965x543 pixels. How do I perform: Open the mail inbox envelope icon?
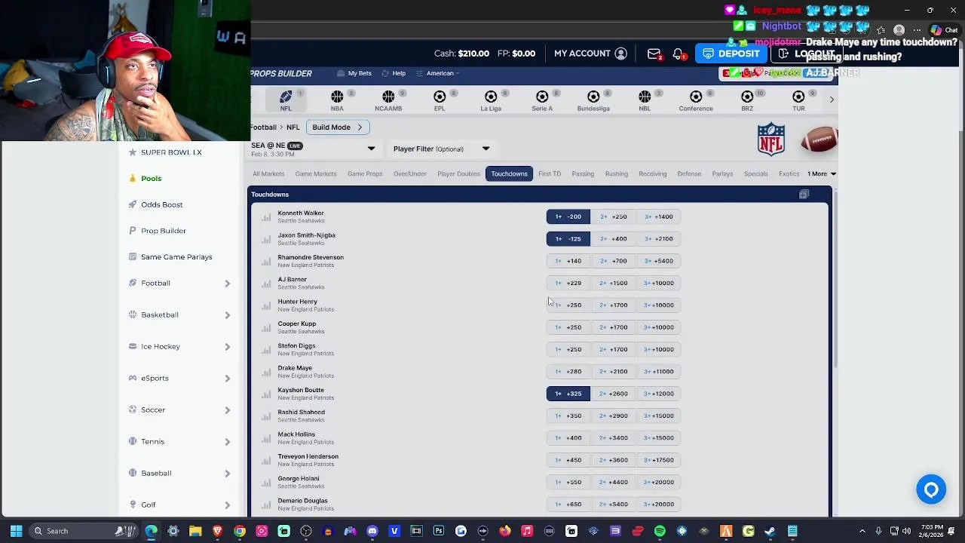point(654,54)
